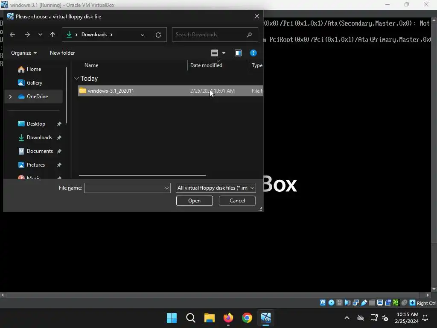Go back in the file dialog
Viewport: 437px width, 328px height.
[x=12, y=35]
